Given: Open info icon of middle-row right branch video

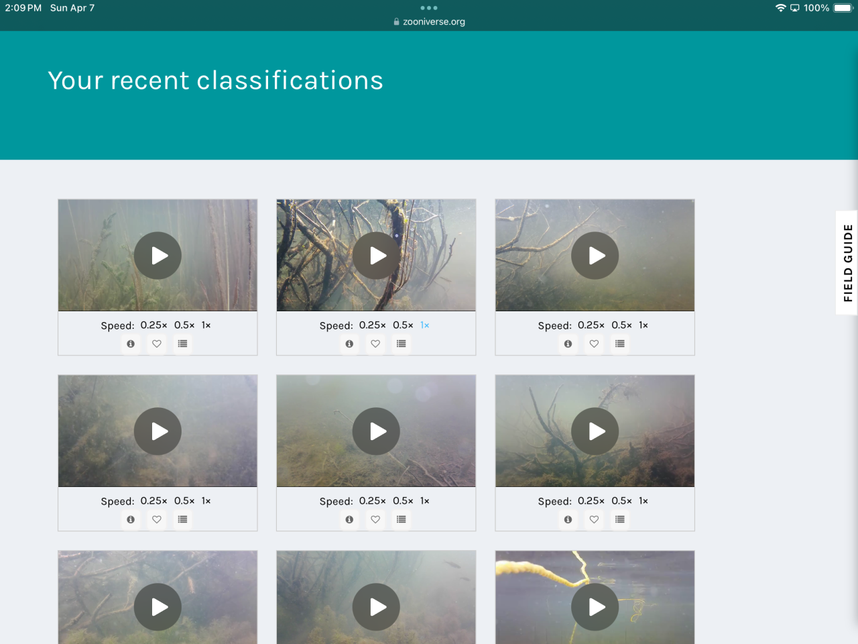Looking at the screenshot, I should pos(568,520).
